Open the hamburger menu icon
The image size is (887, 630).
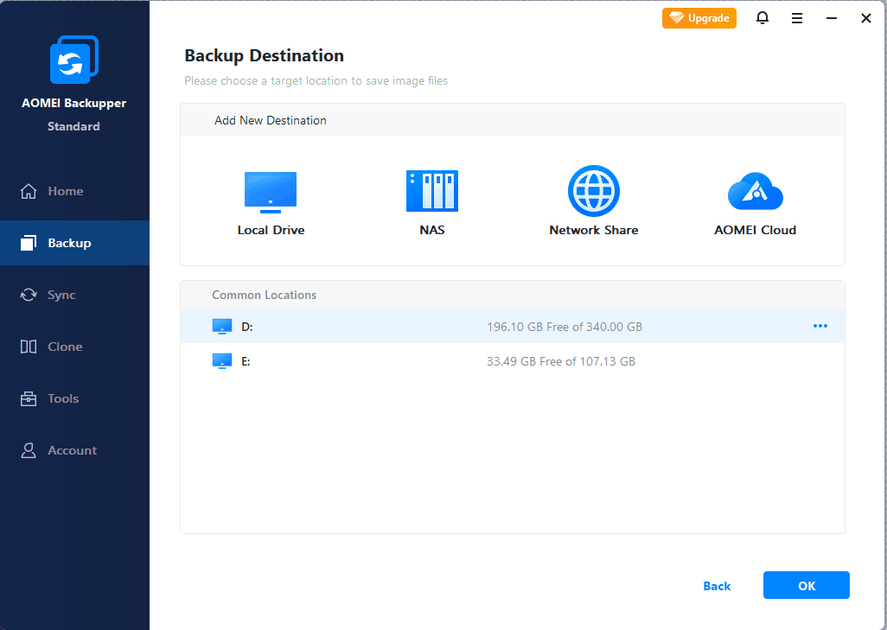point(797,18)
